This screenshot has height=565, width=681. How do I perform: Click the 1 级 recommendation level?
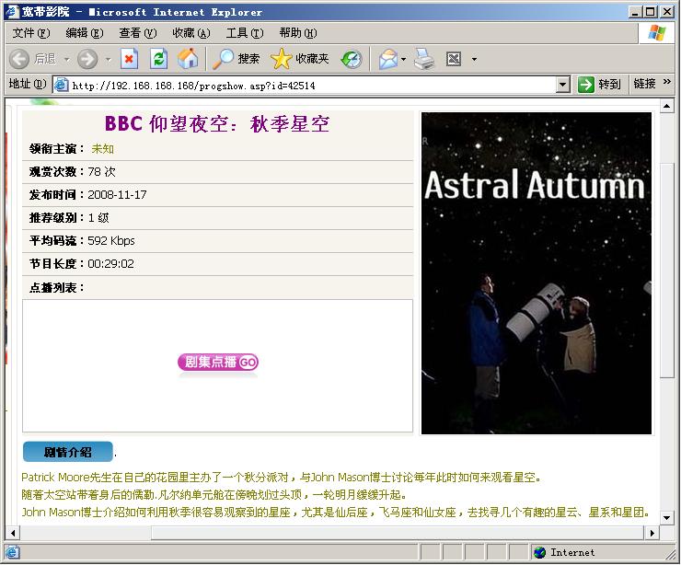coord(98,218)
